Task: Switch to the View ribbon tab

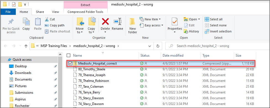Action: 55,12
